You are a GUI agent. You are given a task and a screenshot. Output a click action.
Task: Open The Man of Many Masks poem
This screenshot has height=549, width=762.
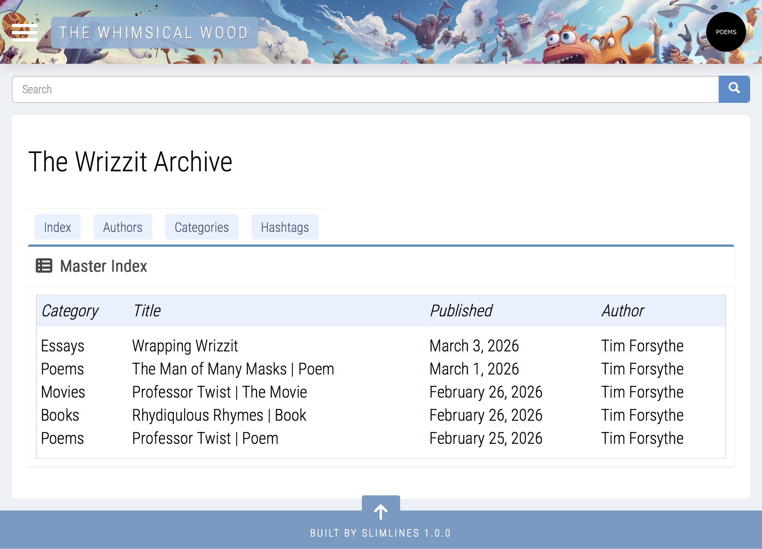click(233, 369)
